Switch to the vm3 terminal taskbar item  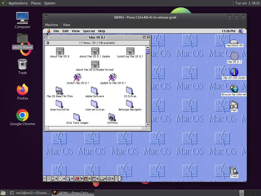pos(30,193)
